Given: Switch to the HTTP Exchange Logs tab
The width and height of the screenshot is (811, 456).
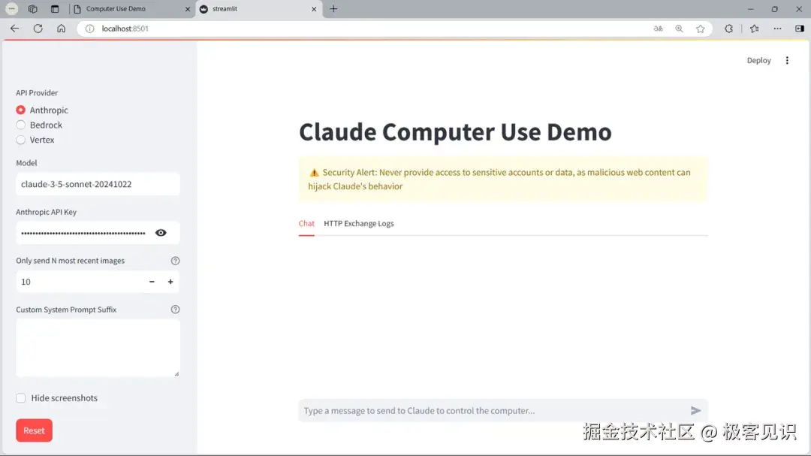Looking at the screenshot, I should click(359, 224).
